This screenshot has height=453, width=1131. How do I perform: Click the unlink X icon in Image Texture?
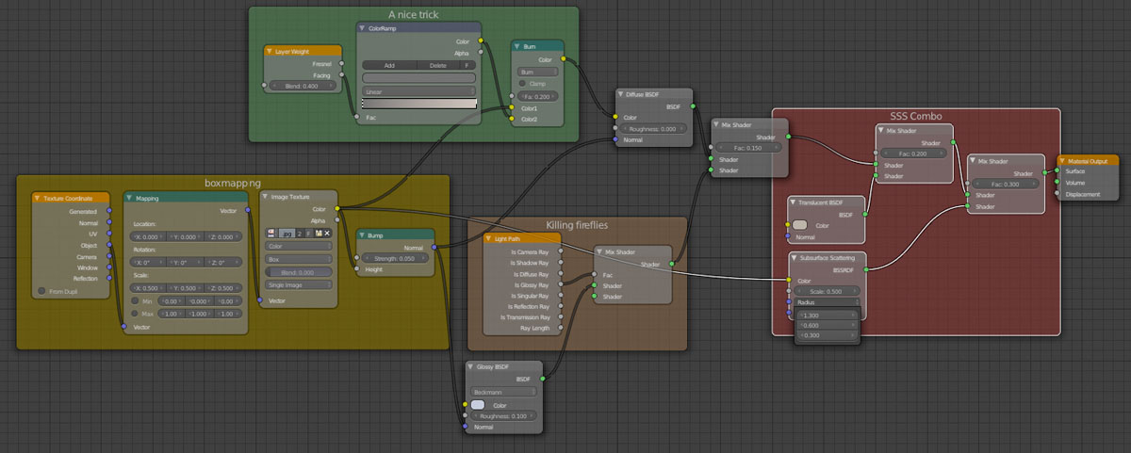pyautogui.click(x=327, y=232)
